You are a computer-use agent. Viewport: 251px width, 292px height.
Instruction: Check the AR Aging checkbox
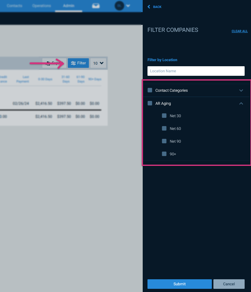[x=150, y=103]
